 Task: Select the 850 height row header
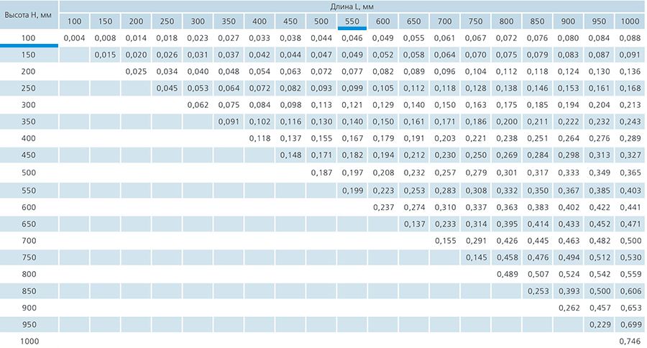pos(29,291)
